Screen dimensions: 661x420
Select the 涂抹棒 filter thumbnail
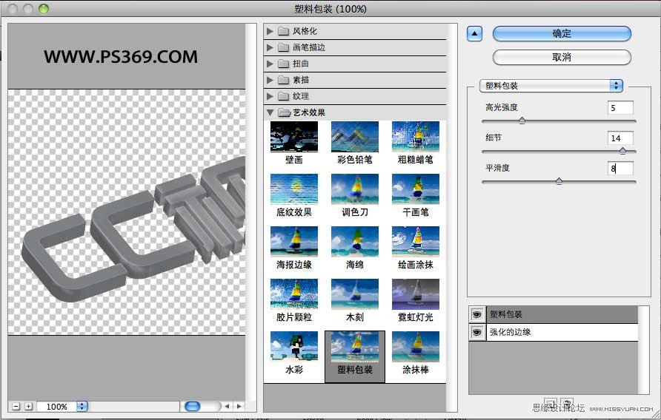(x=415, y=346)
